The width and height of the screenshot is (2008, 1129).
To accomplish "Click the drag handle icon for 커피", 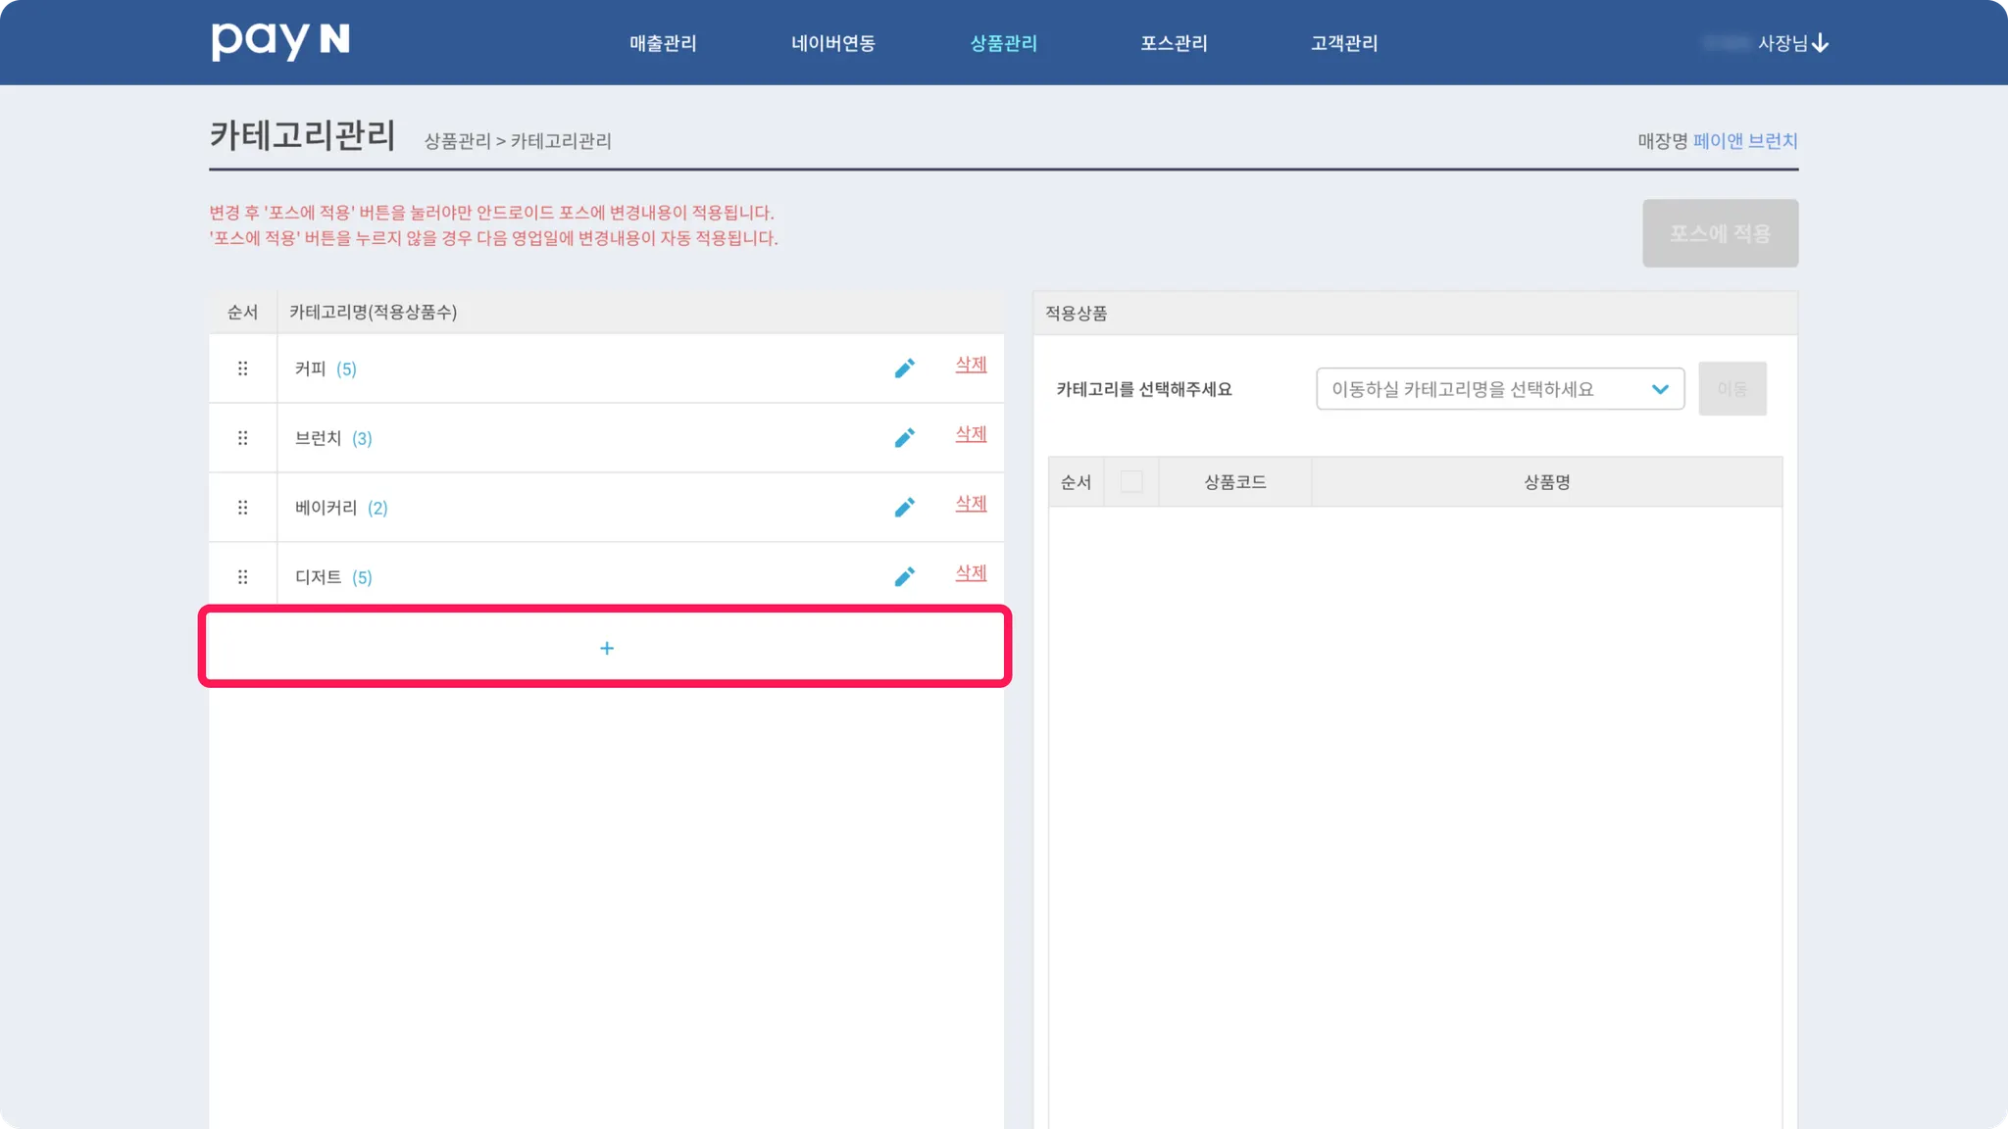I will [242, 368].
